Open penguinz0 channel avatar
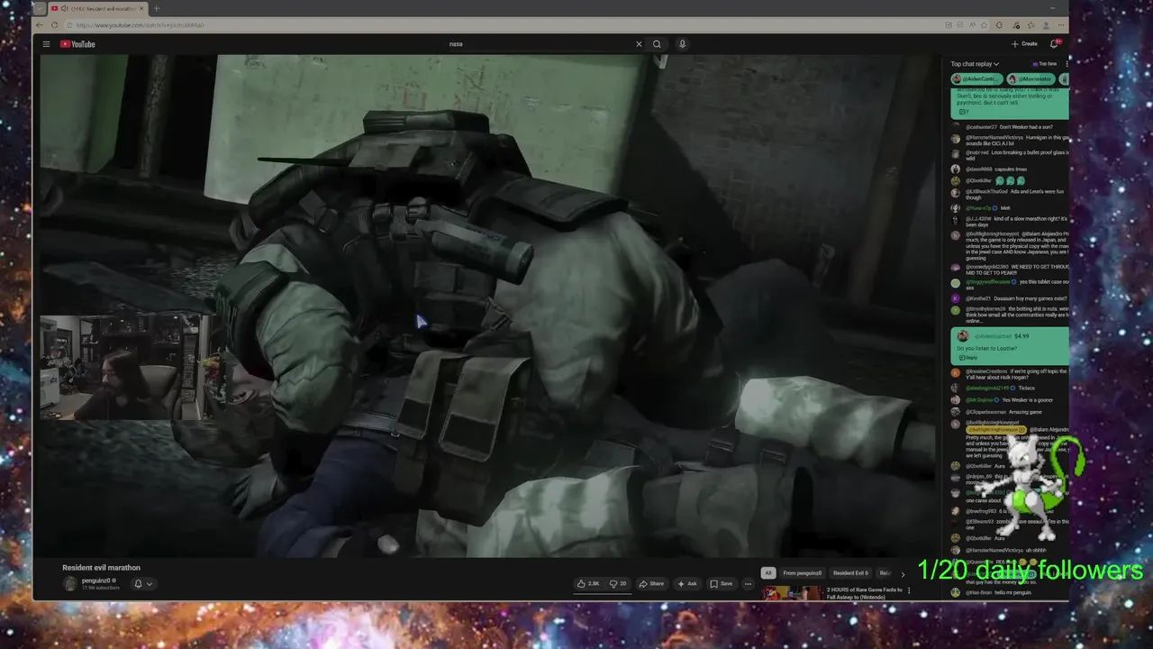1153x649 pixels. [x=70, y=583]
